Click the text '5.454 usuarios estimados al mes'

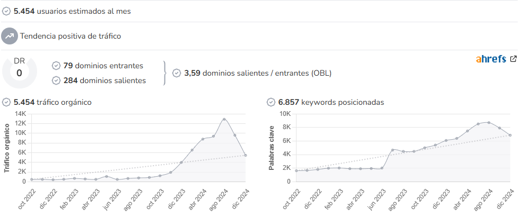[x=72, y=11]
